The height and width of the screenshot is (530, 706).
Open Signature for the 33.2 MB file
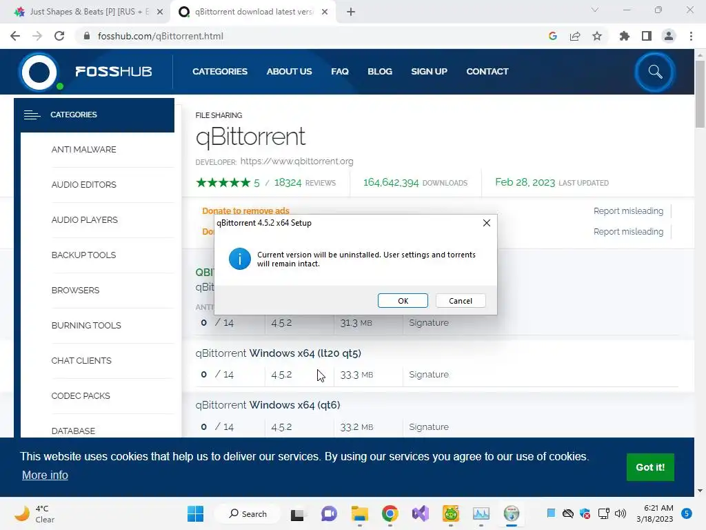click(429, 426)
